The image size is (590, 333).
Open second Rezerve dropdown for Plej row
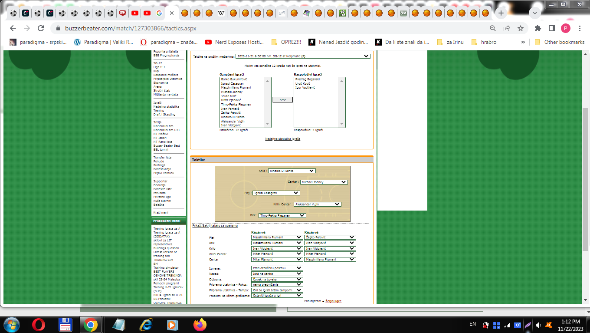pyautogui.click(x=330, y=237)
